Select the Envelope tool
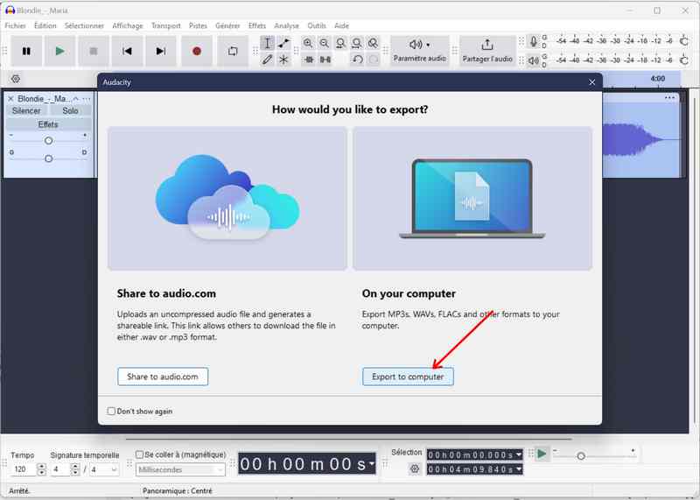The width and height of the screenshot is (700, 500). pyautogui.click(x=283, y=43)
